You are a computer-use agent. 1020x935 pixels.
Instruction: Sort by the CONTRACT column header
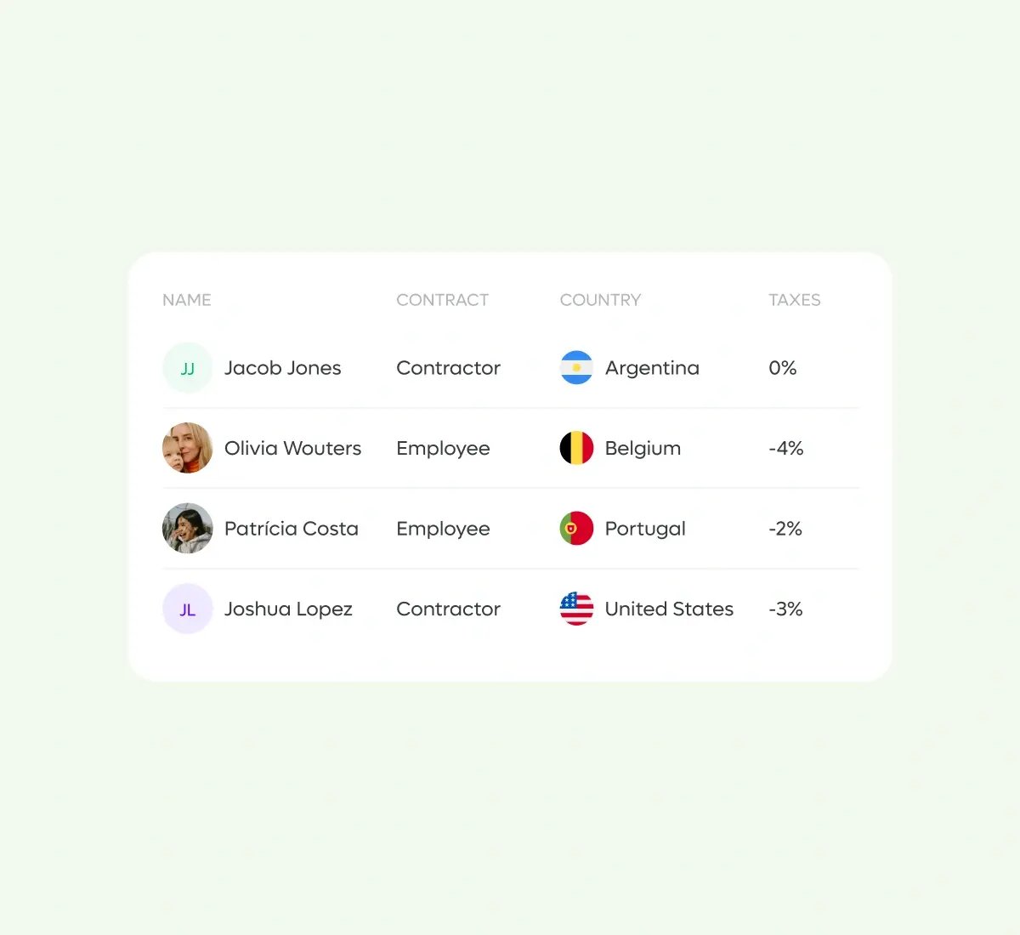[x=442, y=300]
